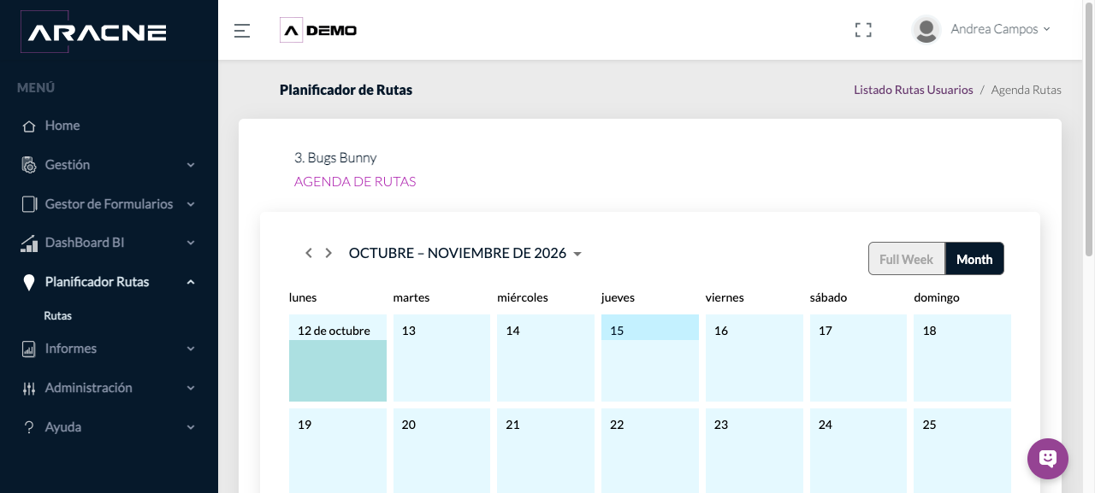Open the Andrea Campos user dropdown
This screenshot has height=493, width=1095.
1000,29
